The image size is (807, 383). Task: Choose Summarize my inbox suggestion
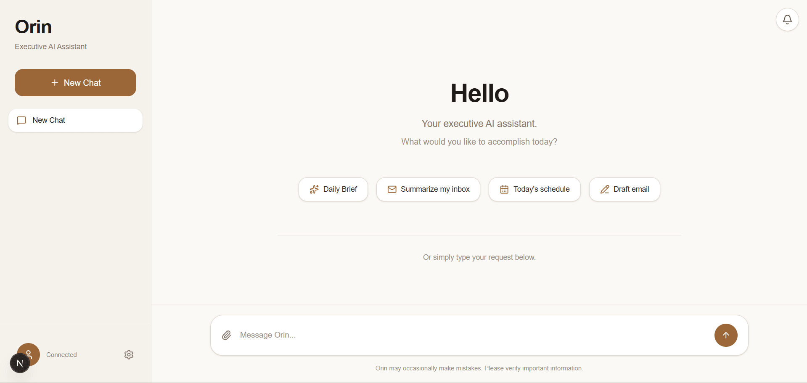pyautogui.click(x=428, y=190)
